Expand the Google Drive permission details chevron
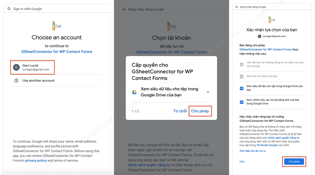This screenshot has width=315, height=175. point(208,92)
